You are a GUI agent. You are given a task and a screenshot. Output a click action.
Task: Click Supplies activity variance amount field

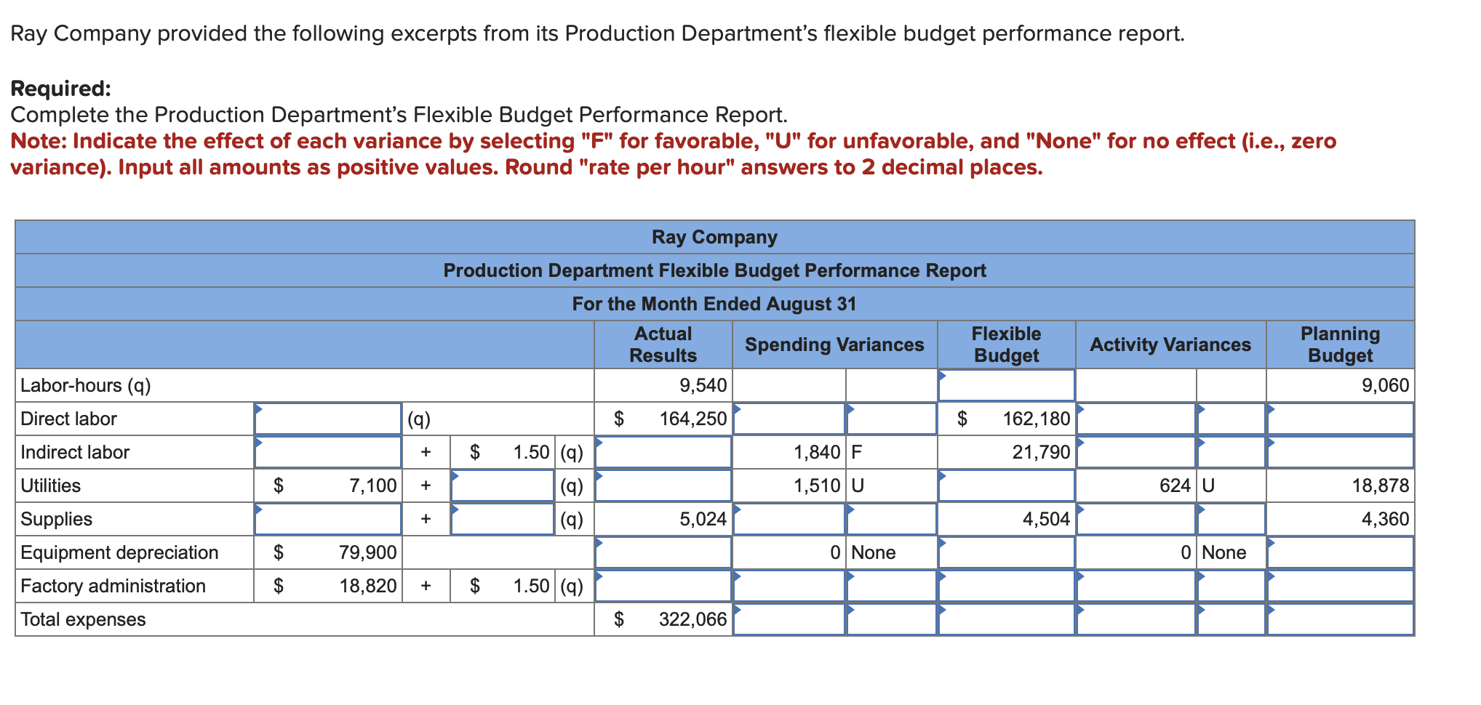coord(1135,519)
